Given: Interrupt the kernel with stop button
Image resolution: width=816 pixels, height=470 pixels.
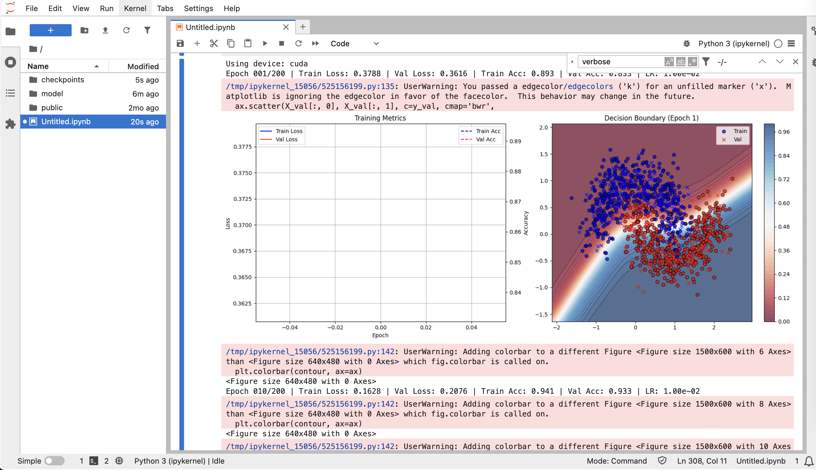Looking at the screenshot, I should click(x=282, y=44).
